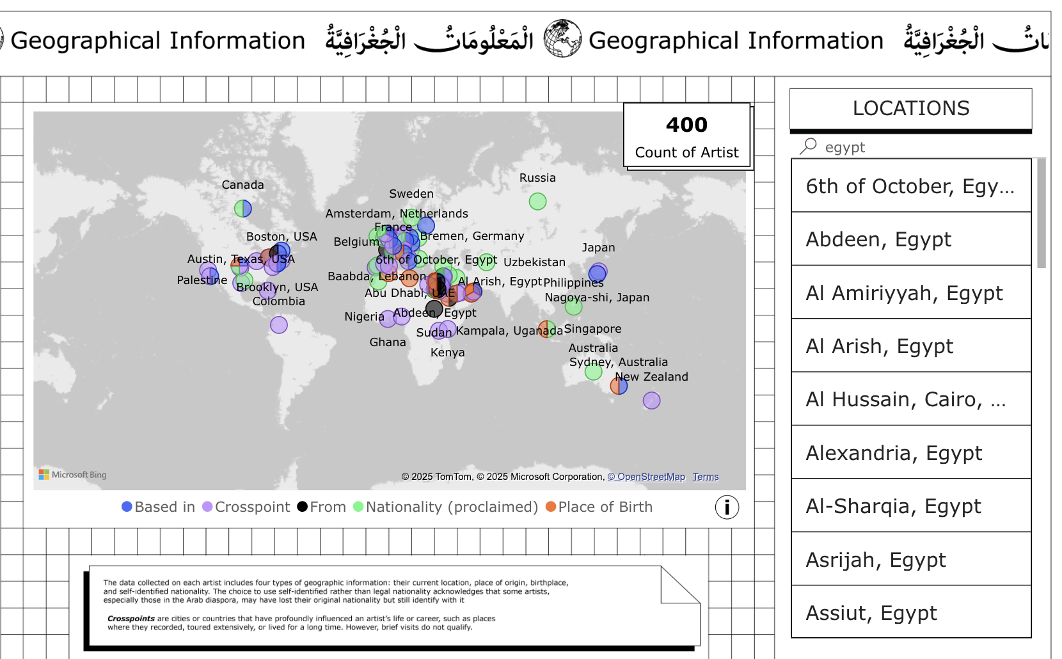Image resolution: width=1062 pixels, height=659 pixels.
Task: Click the New Zealand purple bubble
Action: 652,401
